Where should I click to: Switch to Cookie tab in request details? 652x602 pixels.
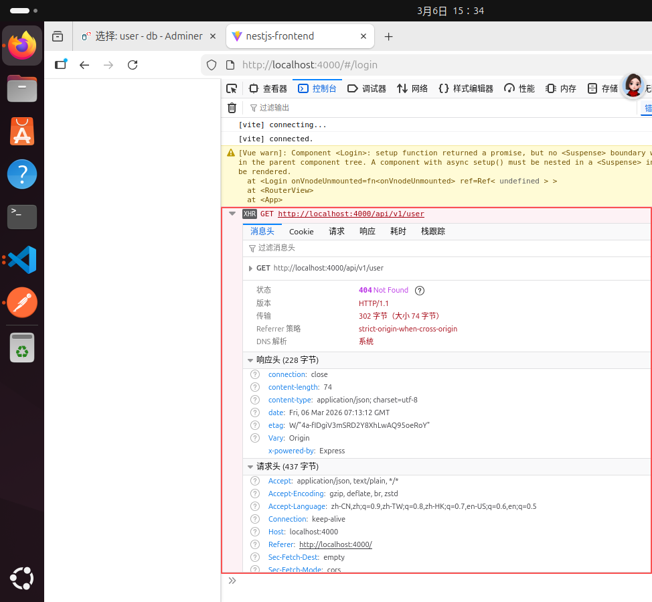coord(301,231)
